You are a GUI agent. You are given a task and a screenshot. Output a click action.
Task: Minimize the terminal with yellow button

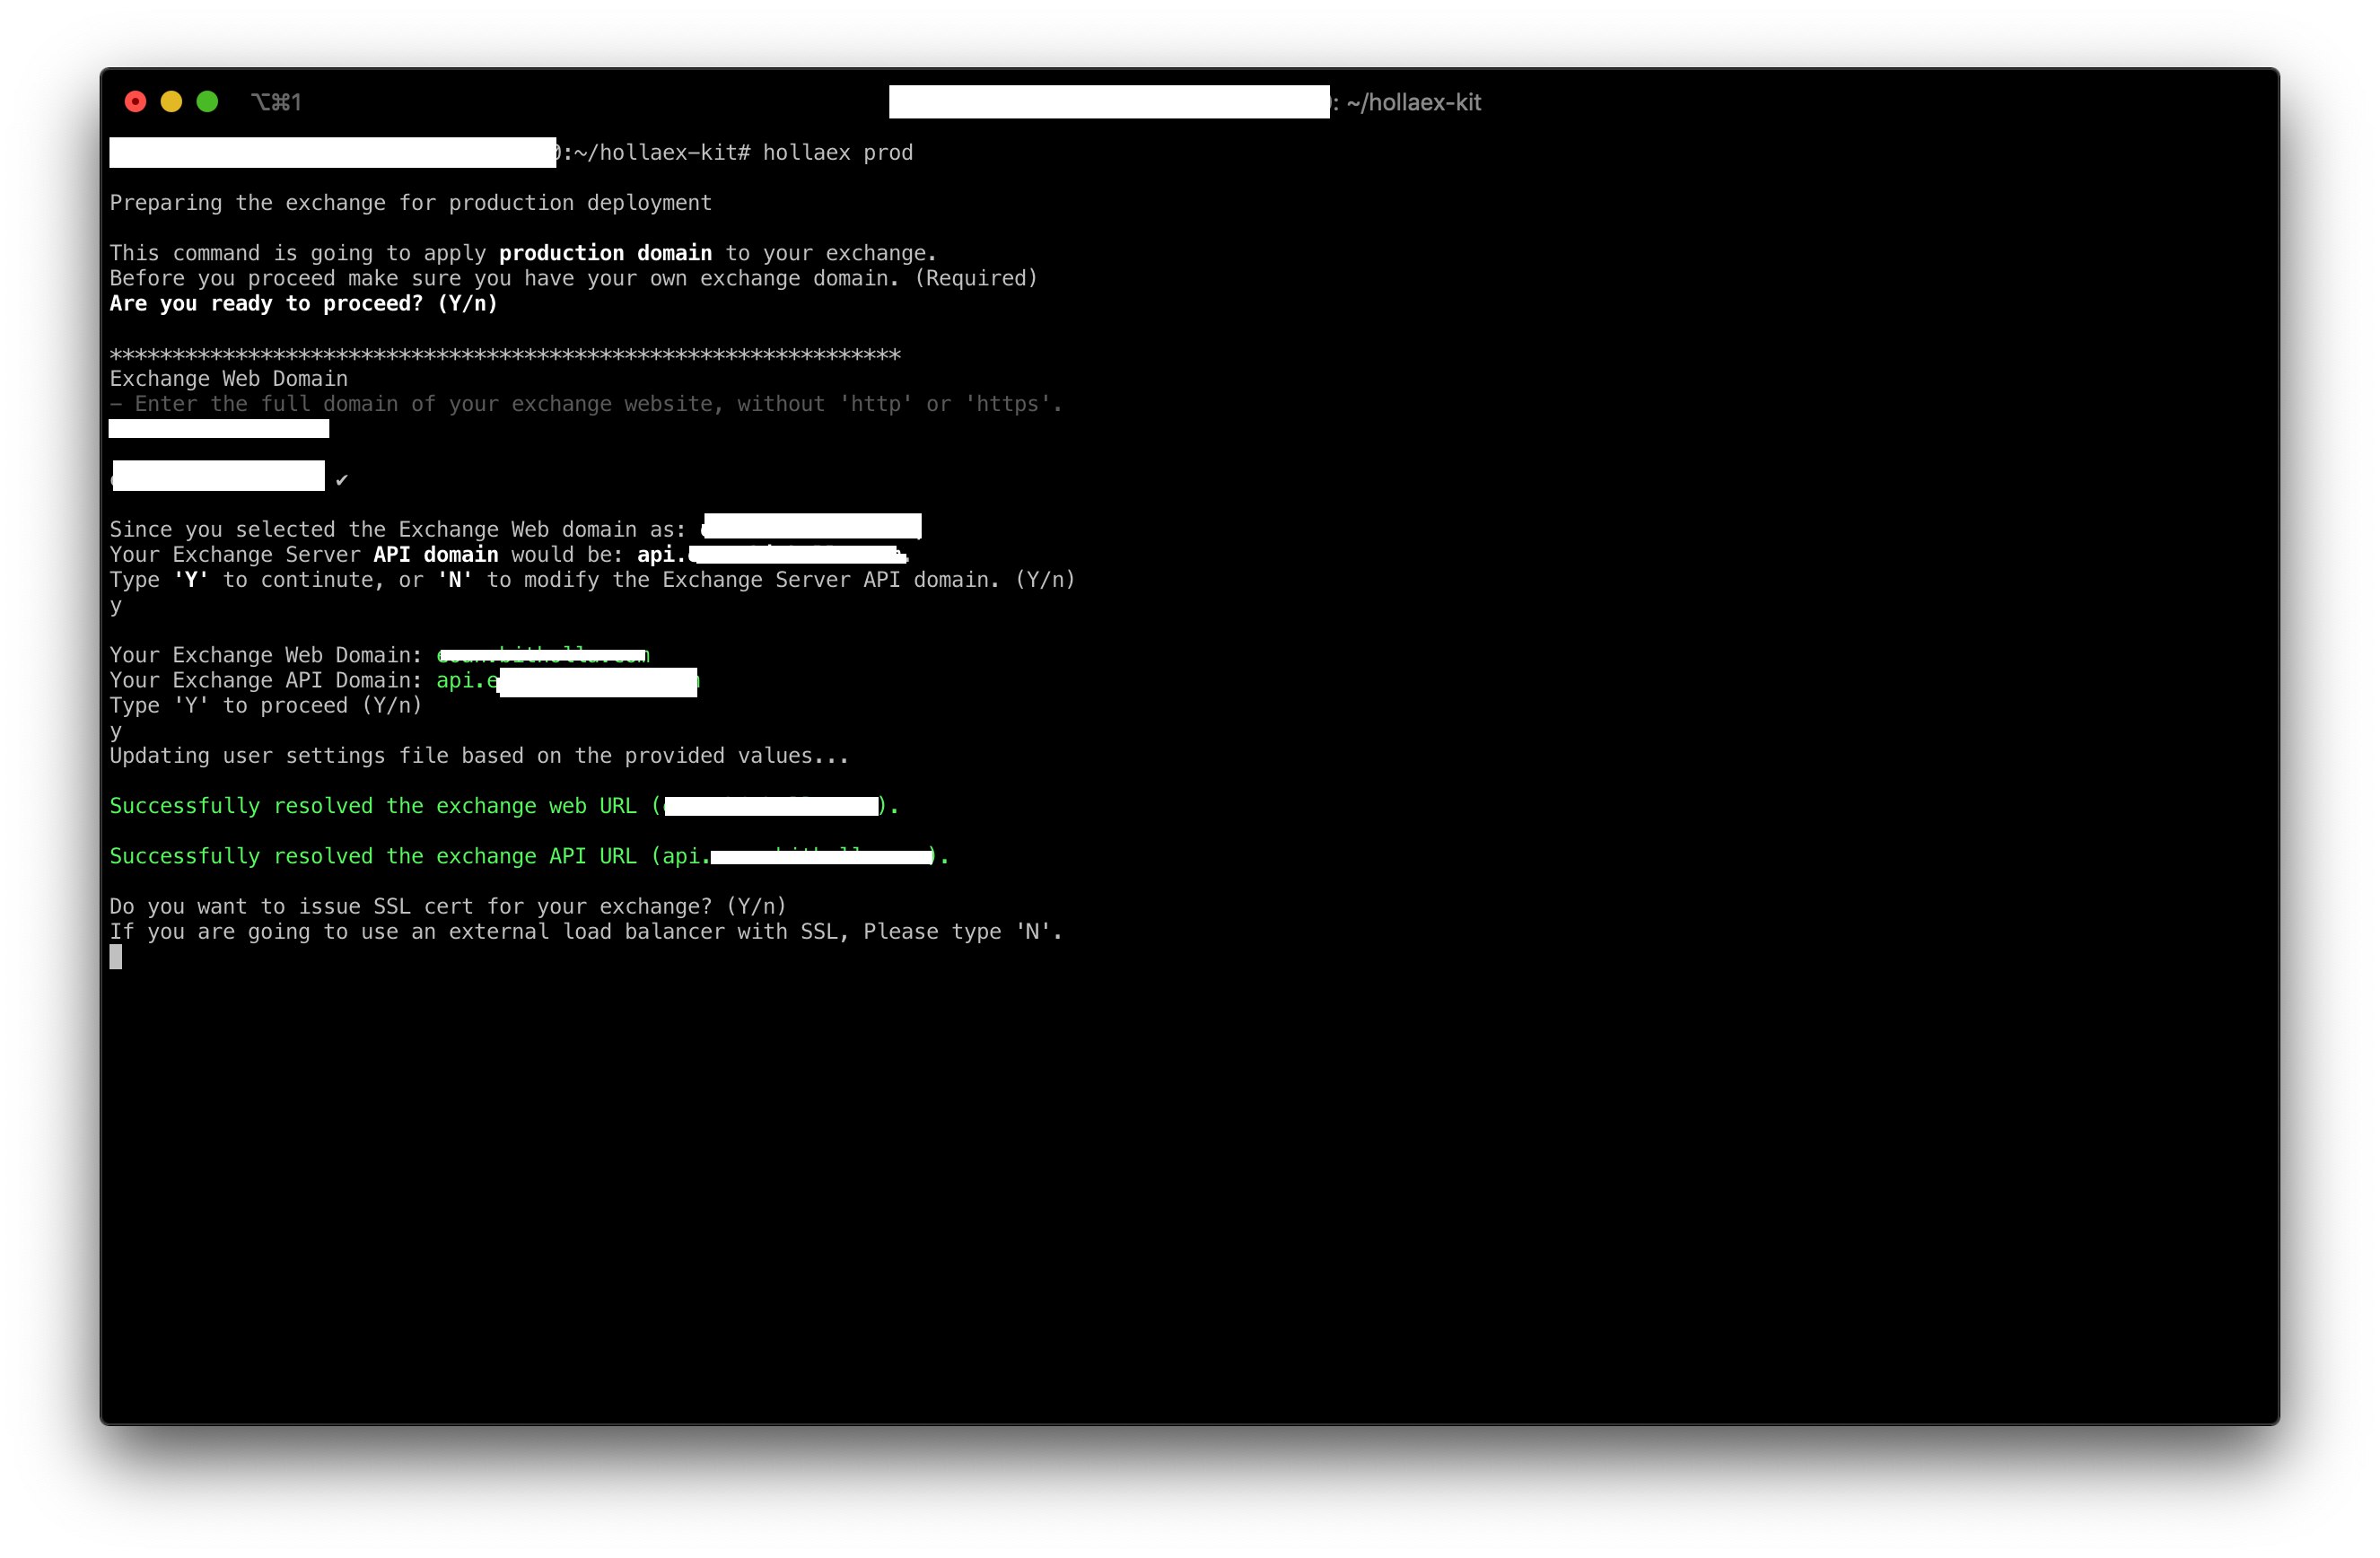click(x=171, y=102)
